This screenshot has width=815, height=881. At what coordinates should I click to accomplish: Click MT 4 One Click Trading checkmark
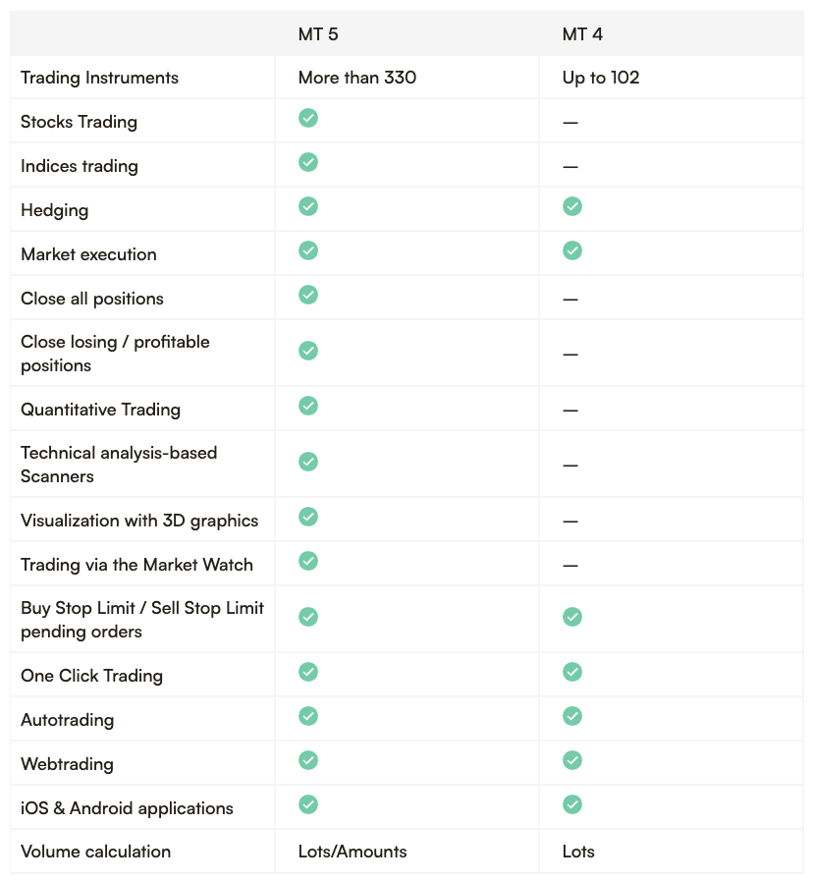[572, 672]
